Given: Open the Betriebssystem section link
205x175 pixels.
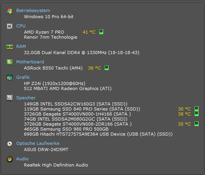Looking at the screenshot, I should coord(33,10).
